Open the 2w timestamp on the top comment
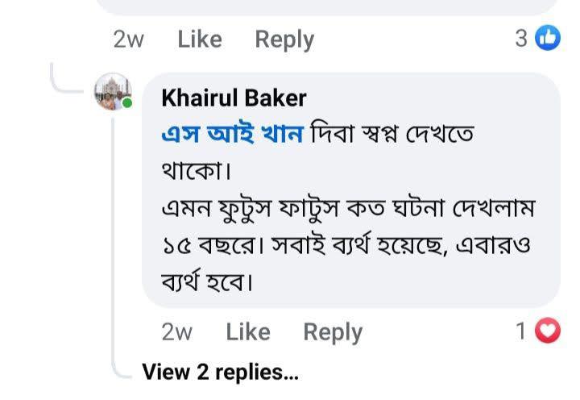Image resolution: width=580 pixels, height=400 pixels. [x=128, y=39]
